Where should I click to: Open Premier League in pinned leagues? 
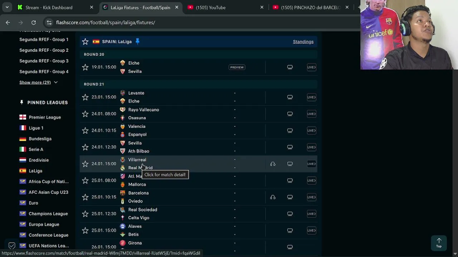click(x=45, y=117)
